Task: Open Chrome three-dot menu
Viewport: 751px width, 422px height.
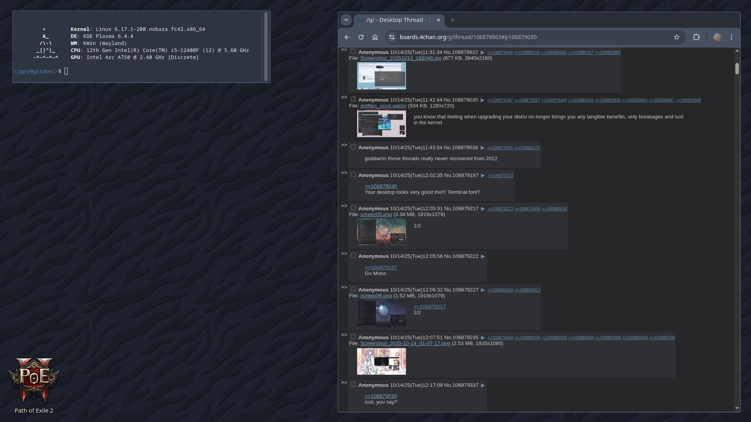Action: (731, 37)
